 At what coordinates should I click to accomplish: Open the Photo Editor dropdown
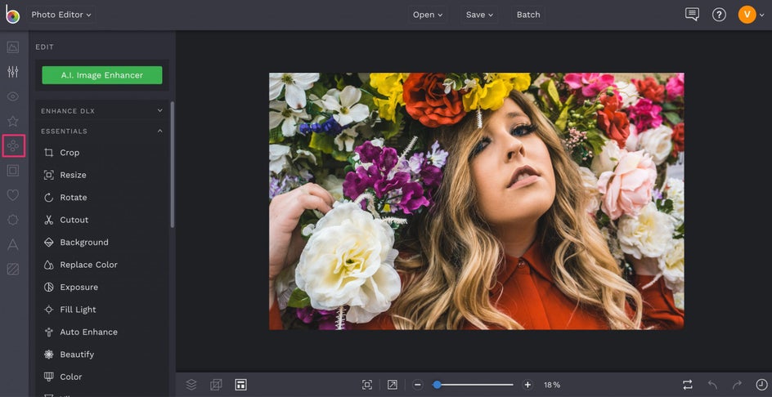point(61,15)
